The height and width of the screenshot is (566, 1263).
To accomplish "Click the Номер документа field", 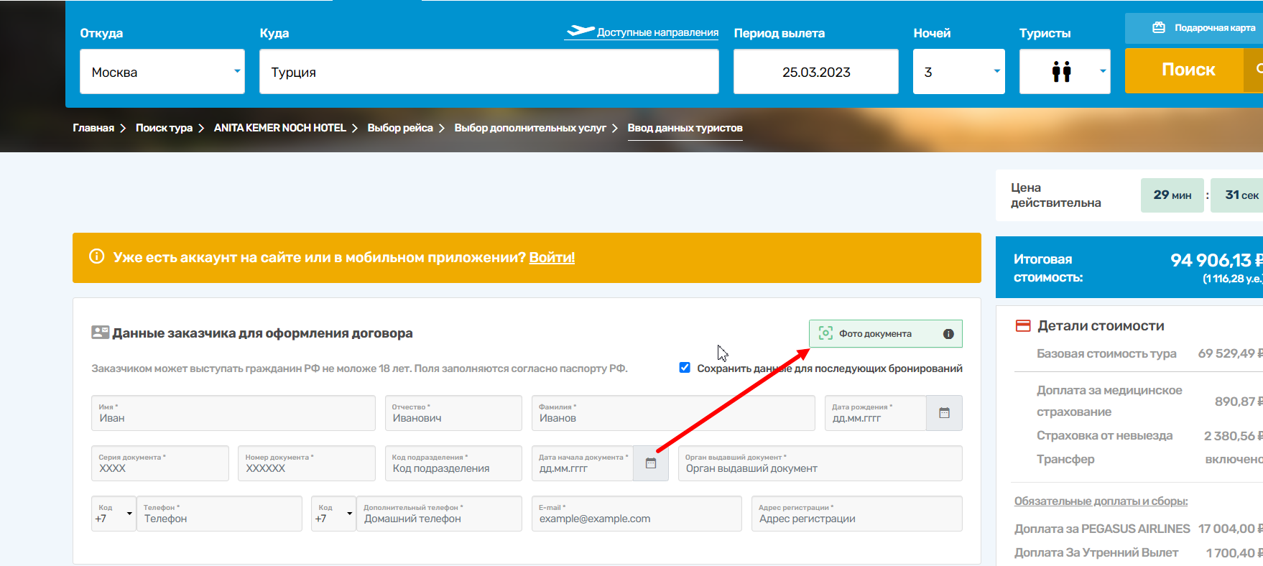I will [x=307, y=463].
